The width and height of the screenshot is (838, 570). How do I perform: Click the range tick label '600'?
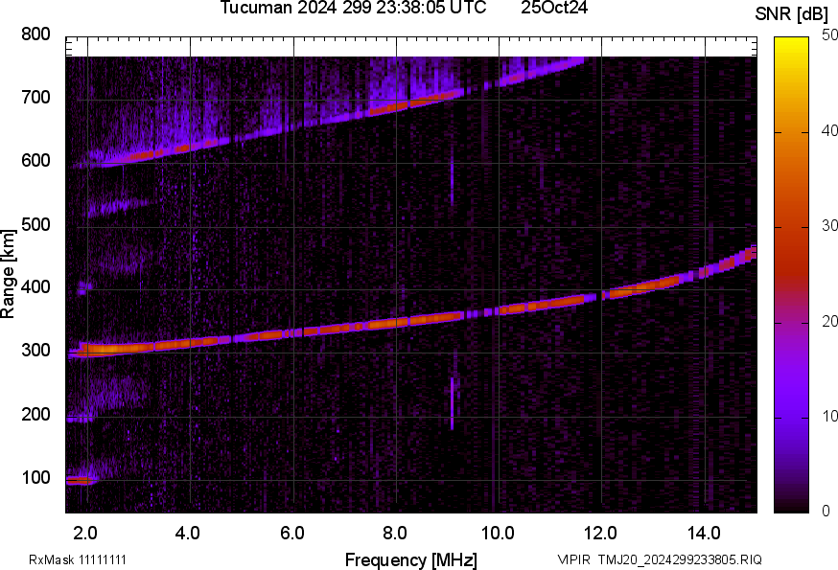[35, 161]
